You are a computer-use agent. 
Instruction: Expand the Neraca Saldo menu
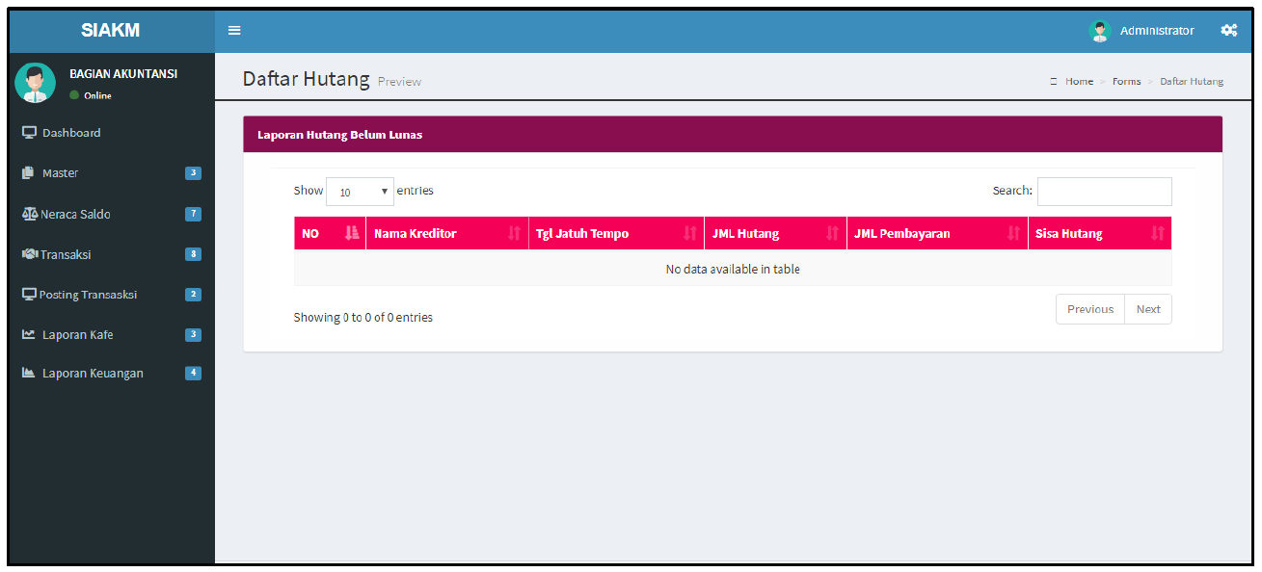[x=75, y=214]
